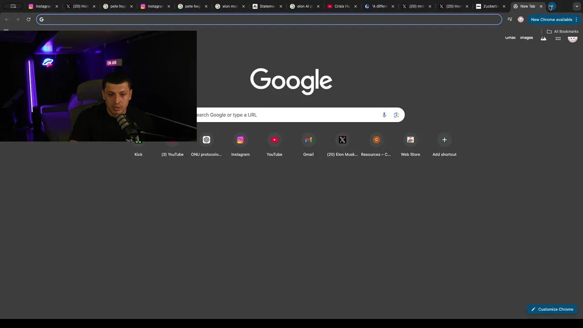Start voice search with the microphone icon
The width and height of the screenshot is (583, 328).
pyautogui.click(x=384, y=115)
